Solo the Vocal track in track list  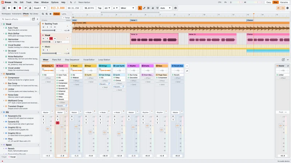(x=47, y=38)
